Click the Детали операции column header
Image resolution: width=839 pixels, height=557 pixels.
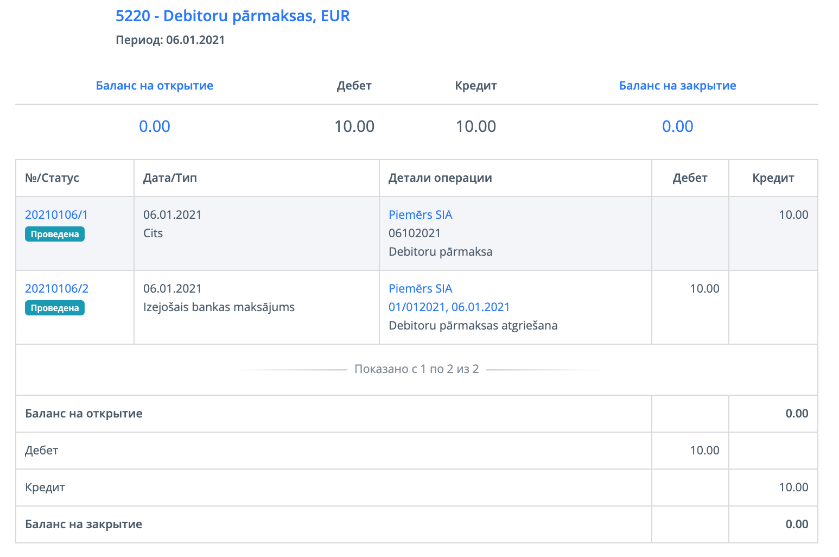[x=440, y=178]
